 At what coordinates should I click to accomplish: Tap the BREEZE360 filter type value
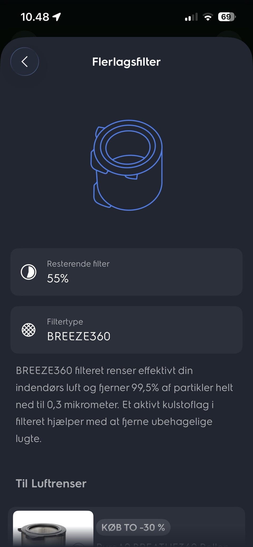[79, 336]
